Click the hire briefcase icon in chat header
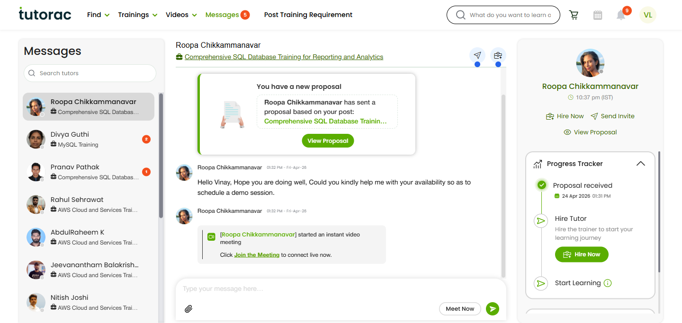This screenshot has height=323, width=682. coord(498,55)
